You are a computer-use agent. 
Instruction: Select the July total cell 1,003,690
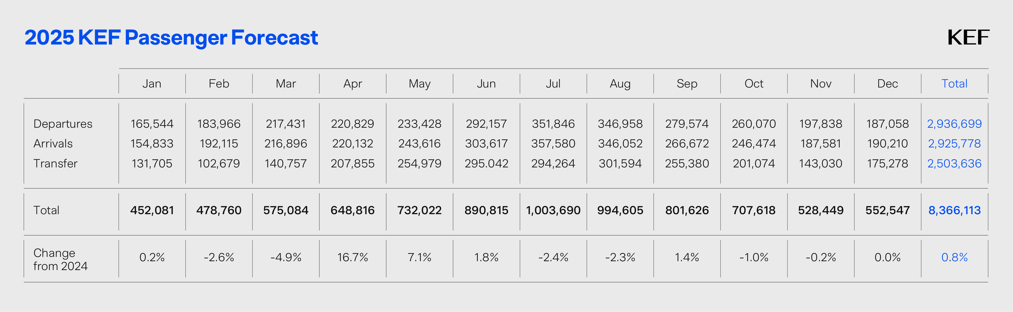(553, 210)
